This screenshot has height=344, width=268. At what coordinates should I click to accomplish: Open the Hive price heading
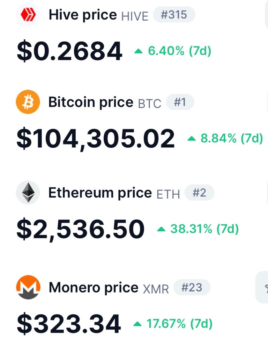[x=83, y=15]
